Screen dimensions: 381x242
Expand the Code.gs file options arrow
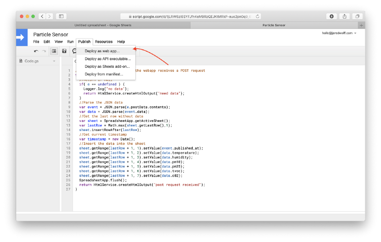coord(54,61)
